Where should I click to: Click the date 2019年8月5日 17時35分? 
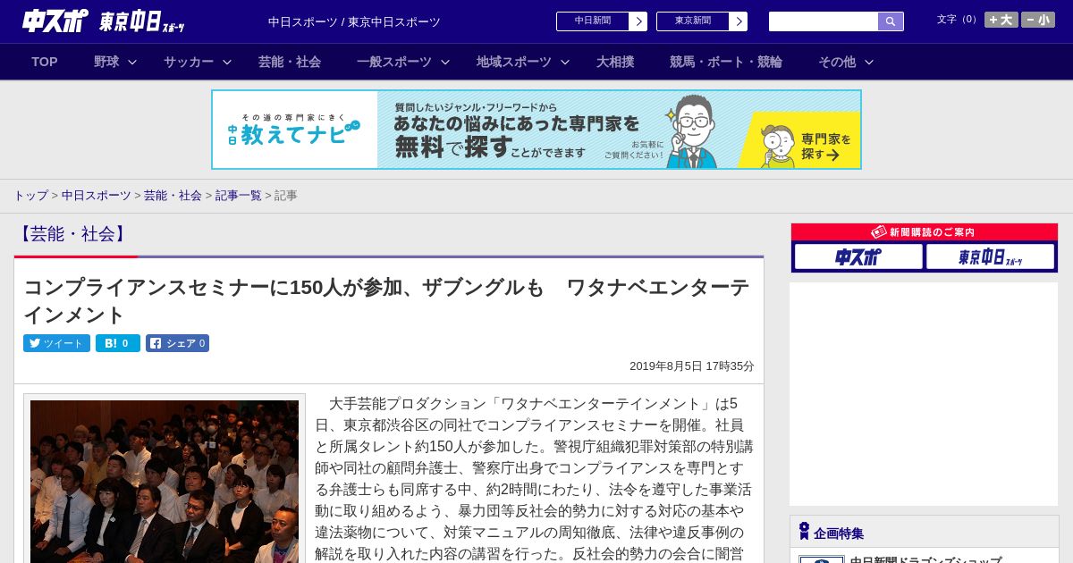692,366
